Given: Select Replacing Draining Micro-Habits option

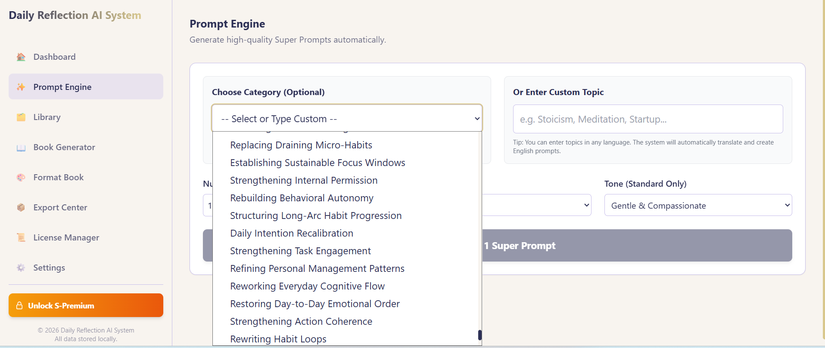Looking at the screenshot, I should click(301, 145).
